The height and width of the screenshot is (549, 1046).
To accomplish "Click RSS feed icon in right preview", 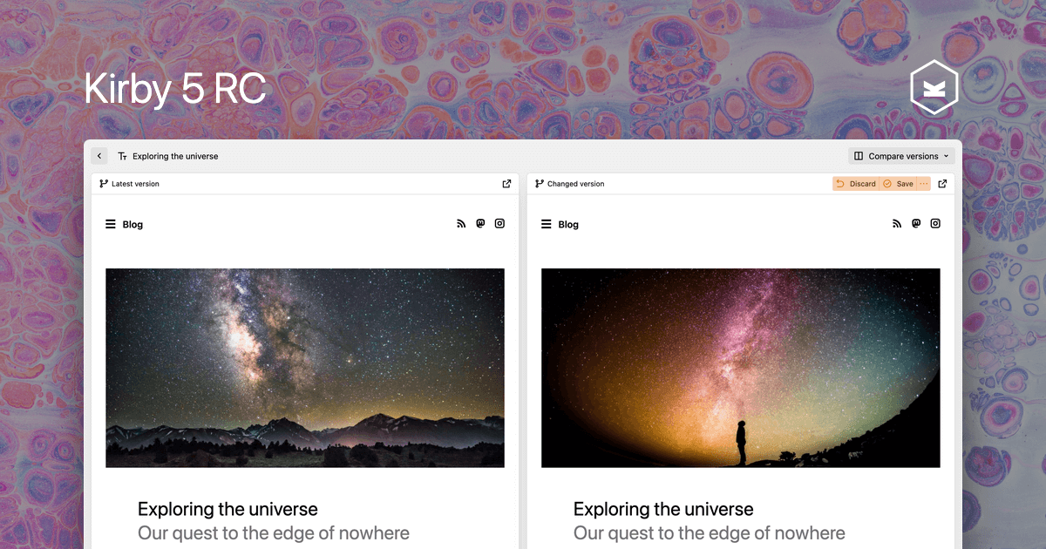I will tap(897, 224).
